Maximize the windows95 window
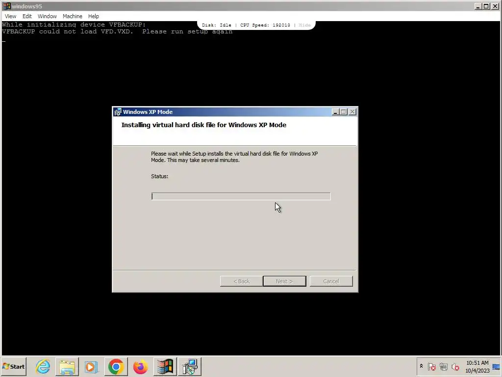This screenshot has width=502, height=377. click(486, 6)
